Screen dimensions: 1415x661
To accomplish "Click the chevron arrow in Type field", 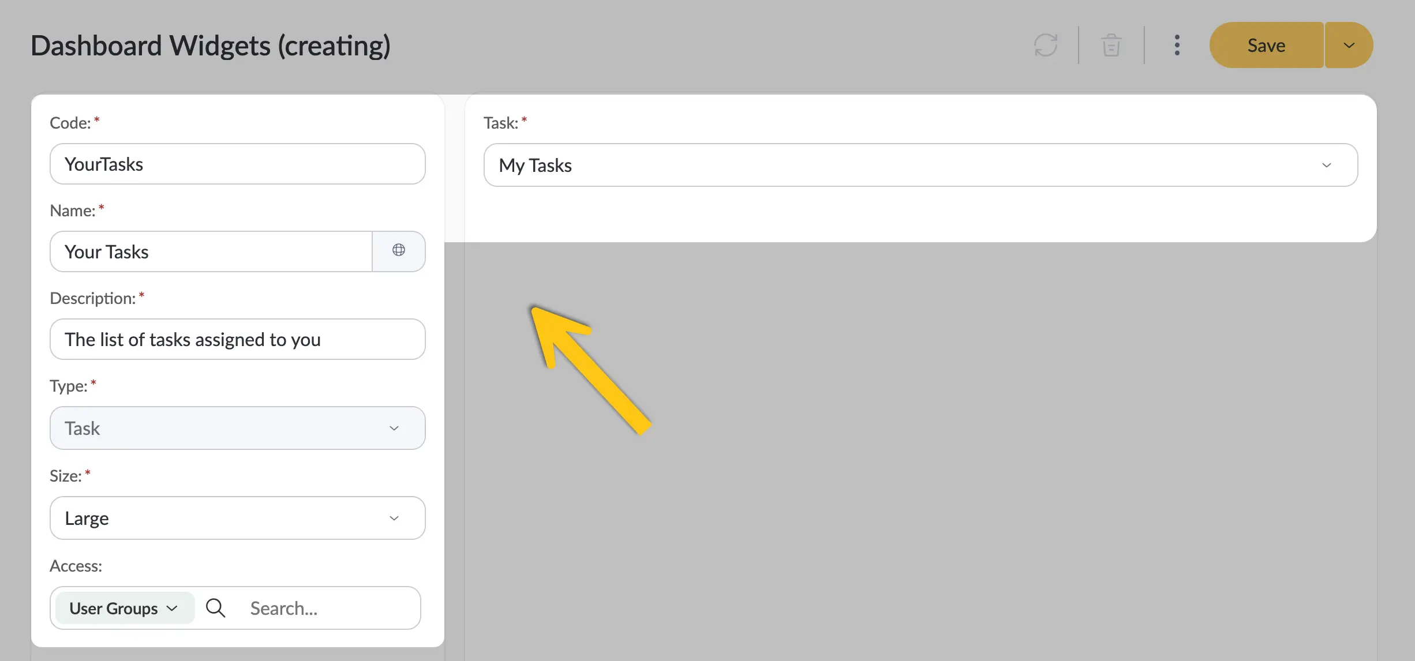I will point(394,428).
